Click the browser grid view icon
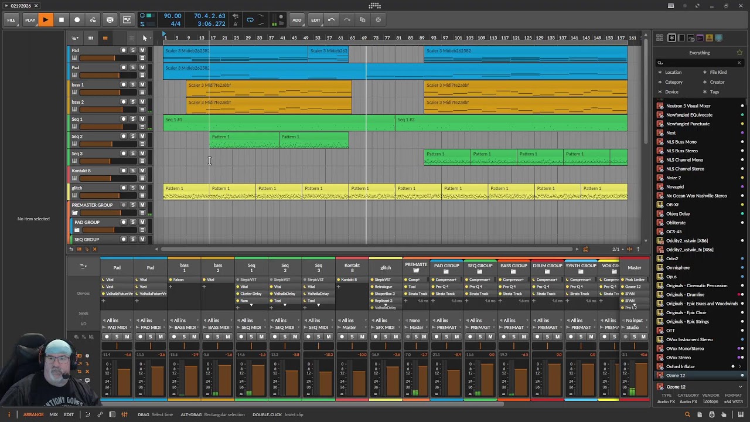Screen dimensions: 750x422 [660, 38]
